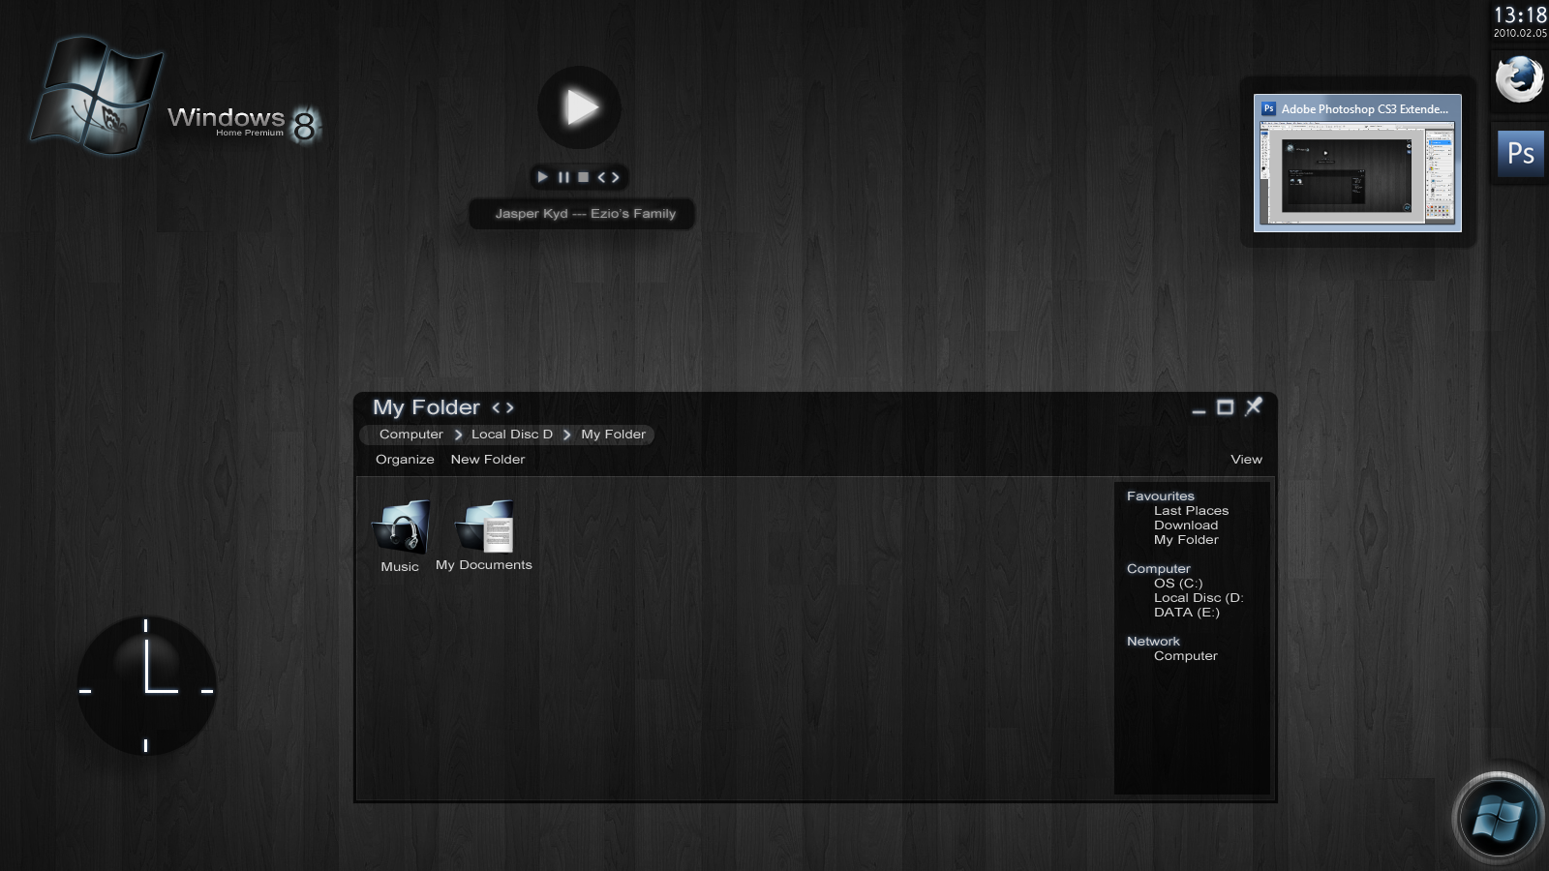Open the DATA (E:) drive
1549x871 pixels.
point(1187,613)
